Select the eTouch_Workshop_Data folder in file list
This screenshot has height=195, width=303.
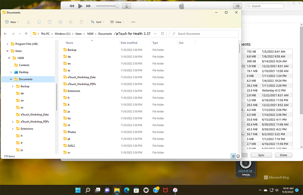pyautogui.click(x=82, y=77)
